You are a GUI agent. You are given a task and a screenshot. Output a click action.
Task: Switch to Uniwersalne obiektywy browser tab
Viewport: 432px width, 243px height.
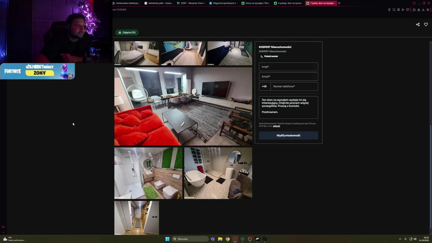tap(126, 3)
